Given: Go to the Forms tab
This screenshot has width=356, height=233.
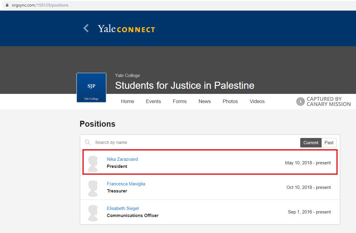Looking at the screenshot, I should 180,101.
